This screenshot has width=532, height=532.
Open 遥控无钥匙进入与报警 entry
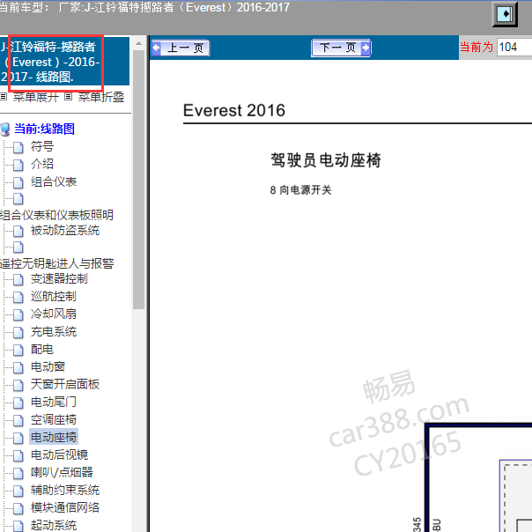click(x=57, y=263)
